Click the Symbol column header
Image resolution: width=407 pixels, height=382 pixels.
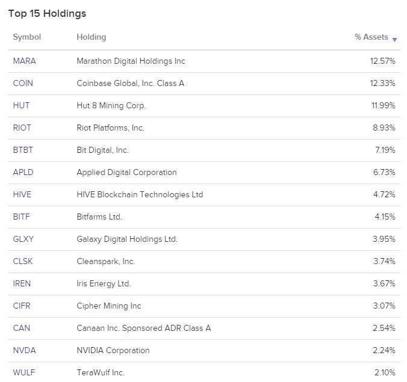(x=27, y=37)
